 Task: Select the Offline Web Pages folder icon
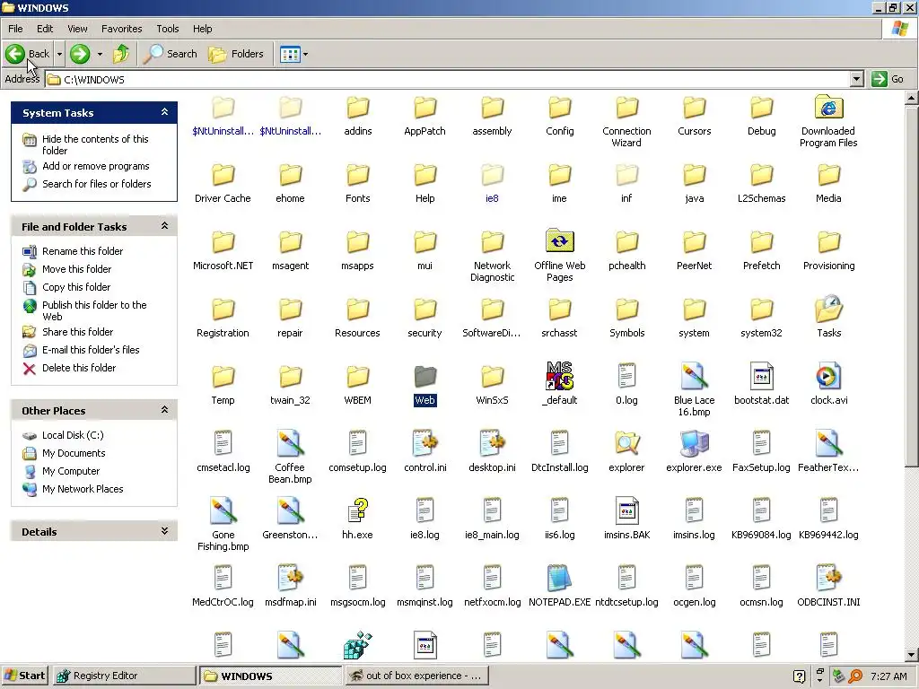[x=560, y=241]
